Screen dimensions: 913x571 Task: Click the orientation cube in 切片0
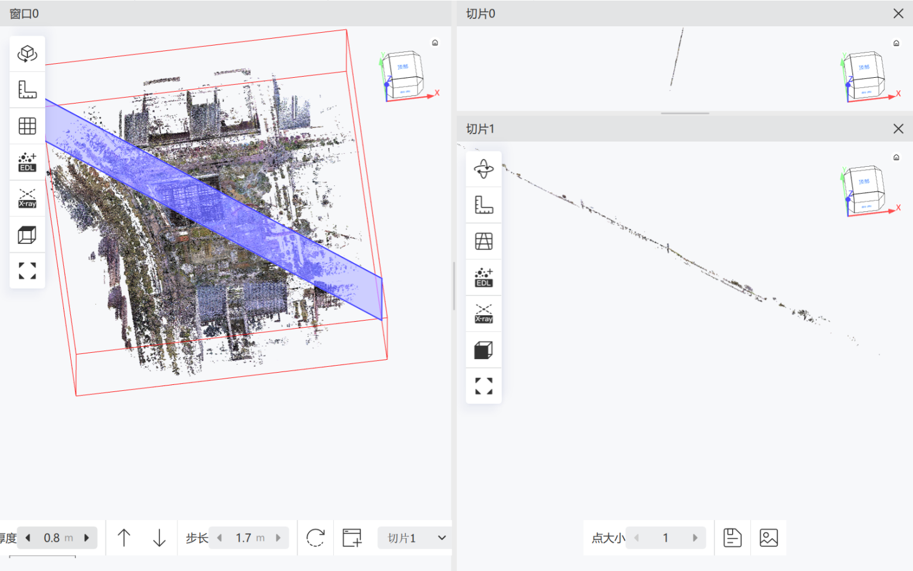[x=866, y=75]
